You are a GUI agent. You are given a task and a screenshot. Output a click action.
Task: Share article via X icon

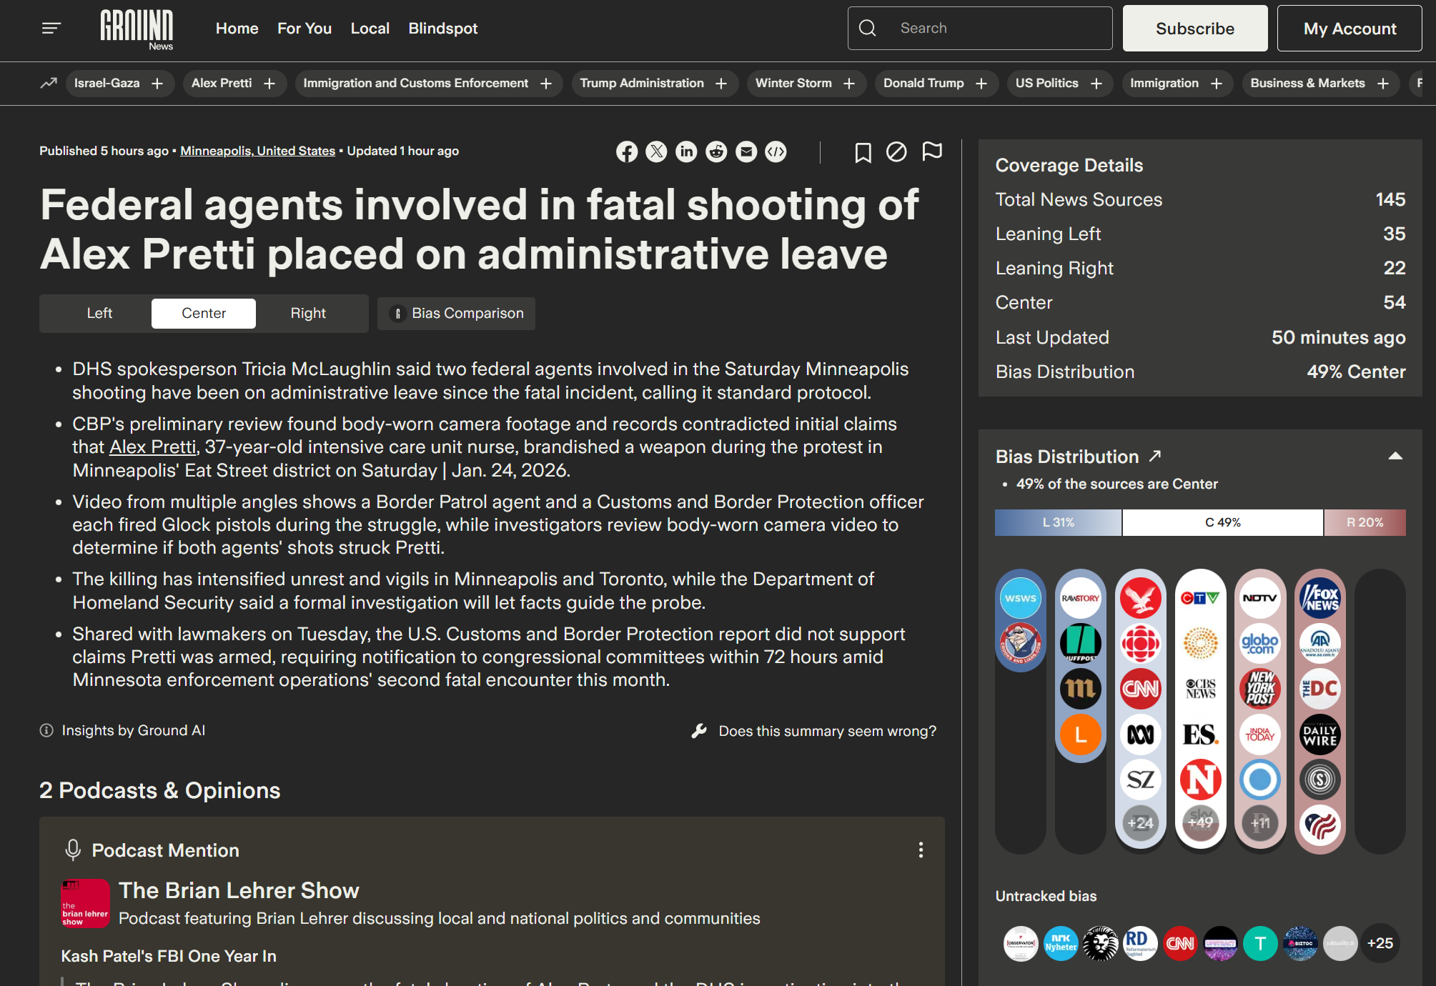[656, 151]
